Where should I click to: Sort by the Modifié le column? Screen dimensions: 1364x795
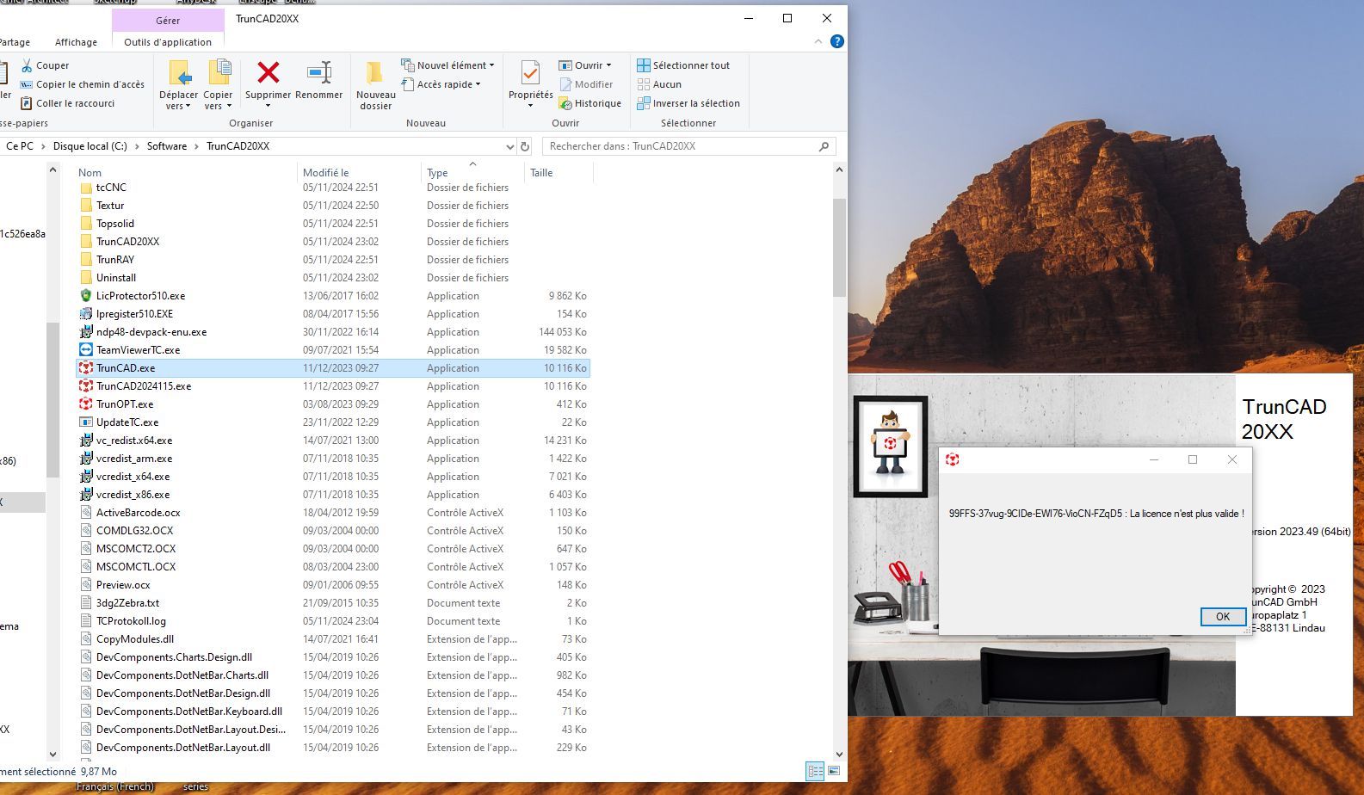(x=326, y=173)
